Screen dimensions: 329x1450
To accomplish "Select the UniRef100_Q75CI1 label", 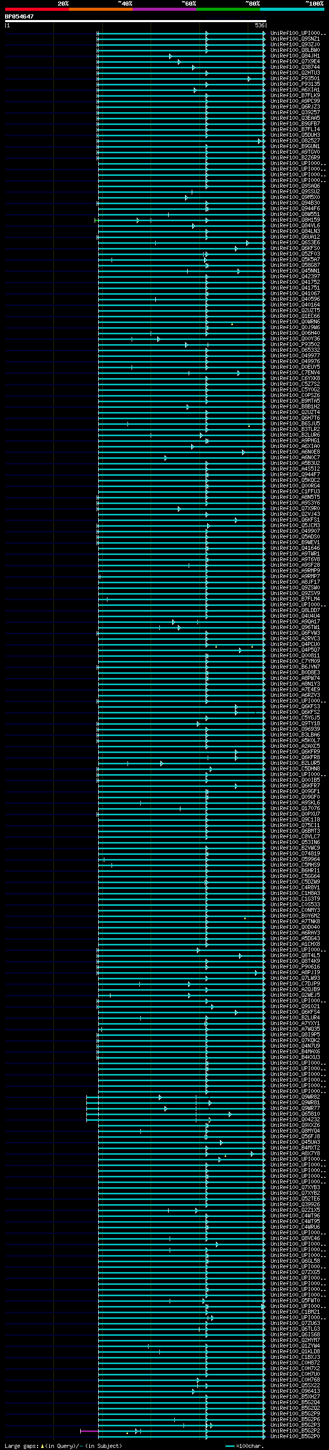I will pyautogui.click(x=295, y=825).
